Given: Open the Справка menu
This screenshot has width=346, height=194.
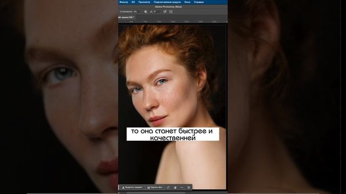Looking at the screenshot, I should [x=198, y=2].
